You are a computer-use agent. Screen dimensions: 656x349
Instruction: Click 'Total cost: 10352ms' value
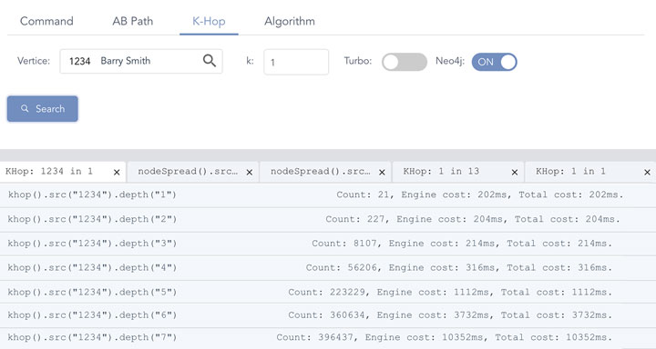pos(554,338)
